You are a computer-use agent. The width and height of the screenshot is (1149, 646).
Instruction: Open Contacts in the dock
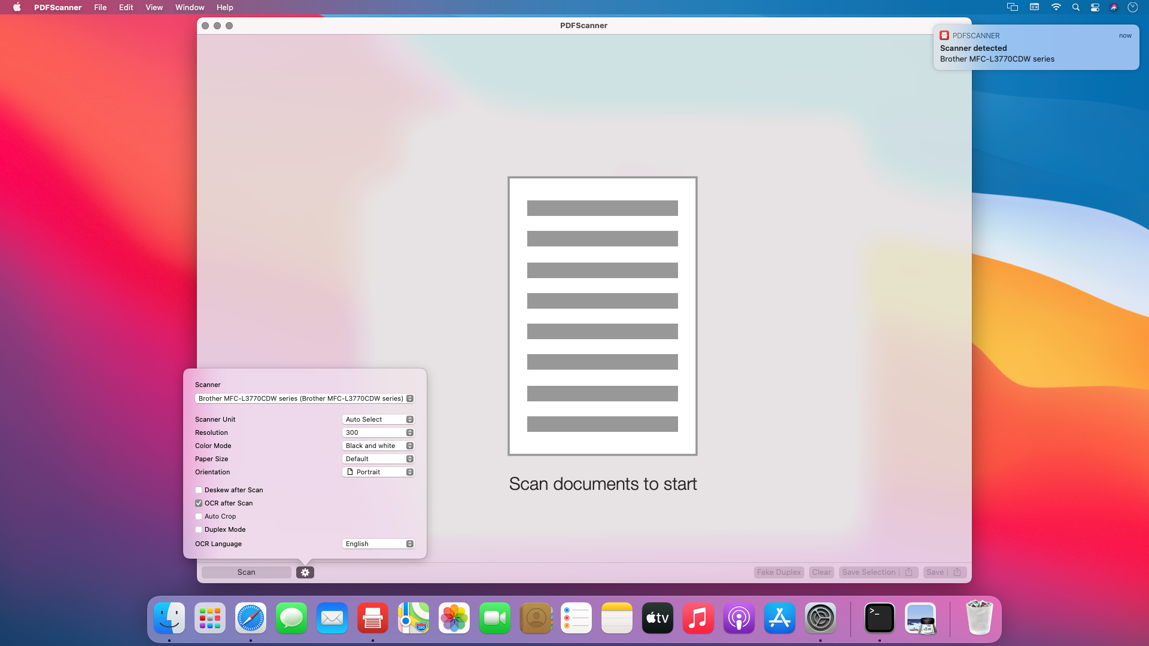coord(536,618)
